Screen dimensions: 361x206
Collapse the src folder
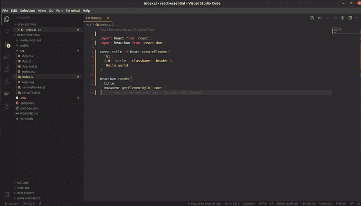pos(22,51)
